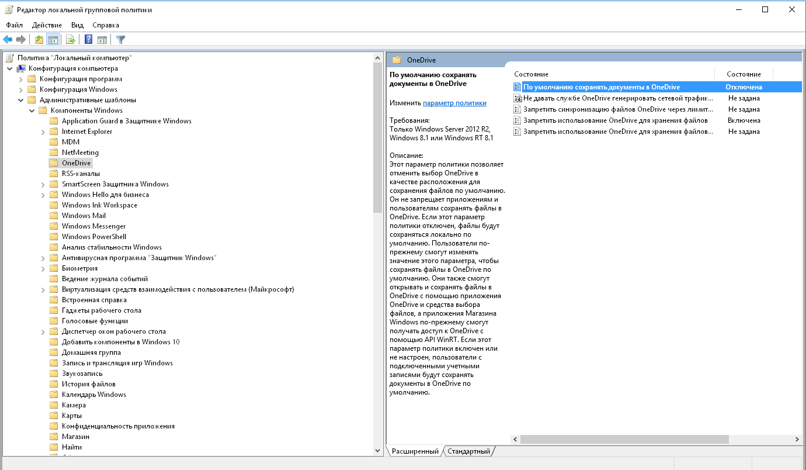This screenshot has height=470, width=806.
Task: Toggle the show/hide console tree icon
Action: point(53,40)
